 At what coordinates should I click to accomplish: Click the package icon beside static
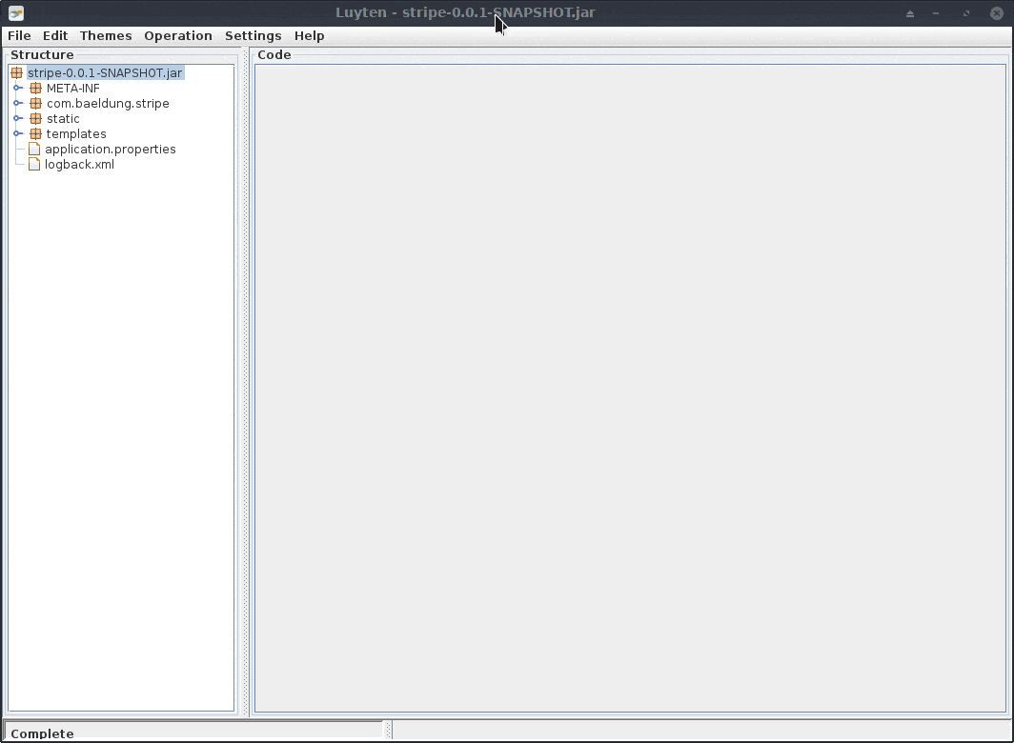coord(35,118)
